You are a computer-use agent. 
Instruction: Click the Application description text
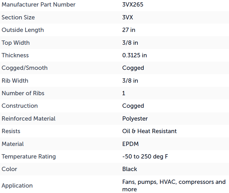(x=174, y=186)
